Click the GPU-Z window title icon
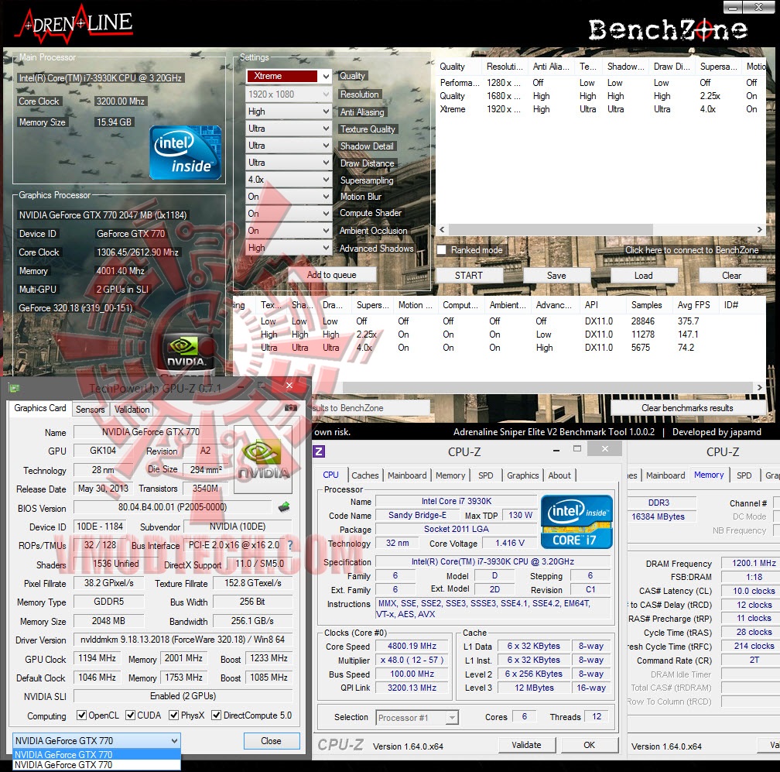The height and width of the screenshot is (772, 780). (x=14, y=387)
